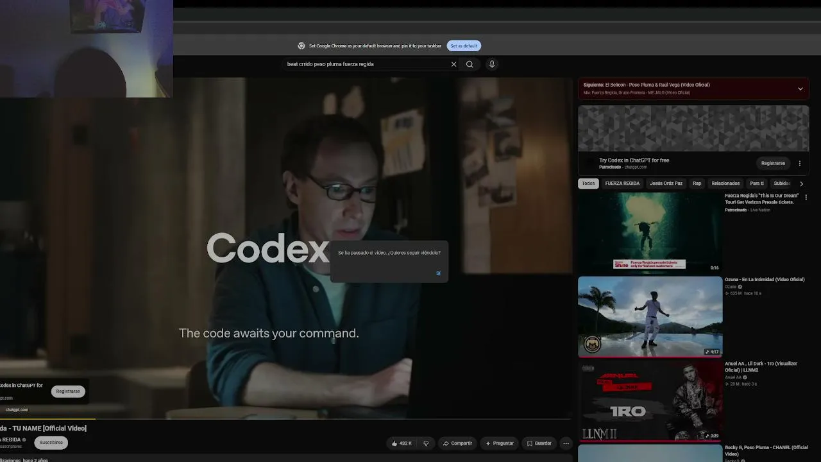Clear the YouTube search box text
Viewport: 821px width, 462px height.
coord(453,64)
